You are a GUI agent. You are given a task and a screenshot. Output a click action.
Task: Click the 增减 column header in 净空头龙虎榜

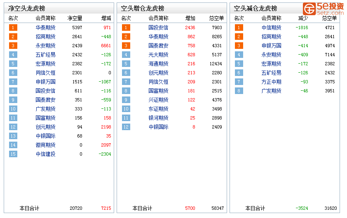pos(106,18)
